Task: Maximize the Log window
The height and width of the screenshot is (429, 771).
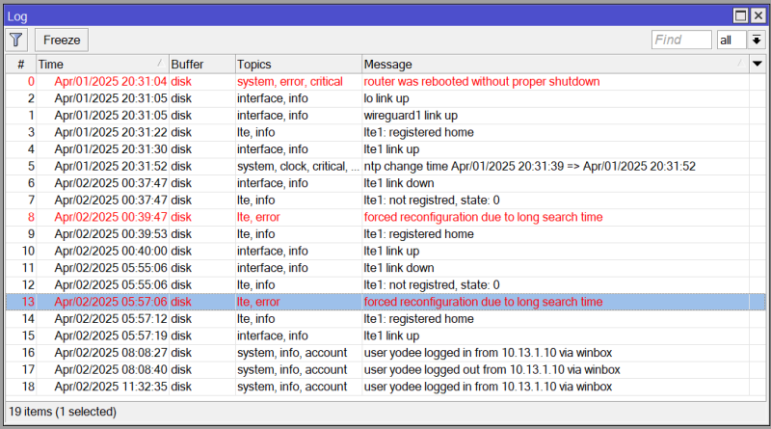Action: click(x=740, y=15)
